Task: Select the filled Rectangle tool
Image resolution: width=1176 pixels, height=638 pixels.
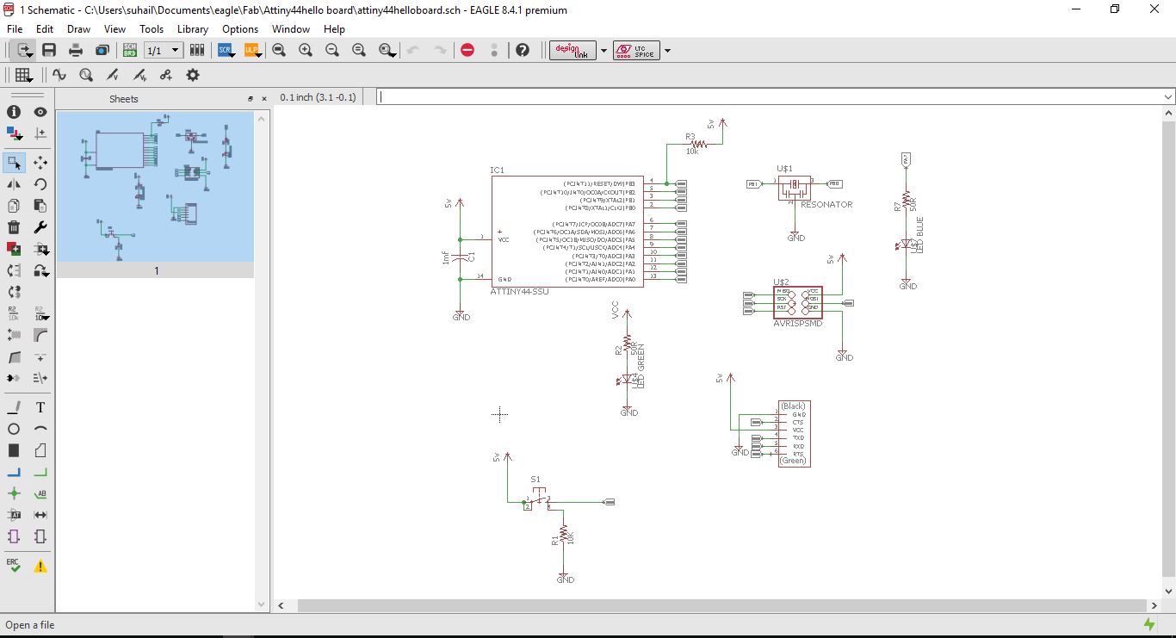Action: point(14,450)
